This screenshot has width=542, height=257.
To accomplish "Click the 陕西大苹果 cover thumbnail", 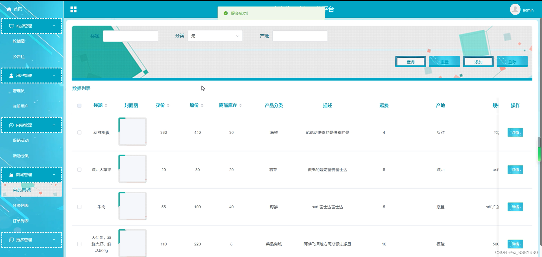I will click(x=132, y=169).
